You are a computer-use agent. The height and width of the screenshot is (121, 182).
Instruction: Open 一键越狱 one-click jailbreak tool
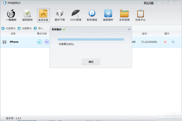[11, 15]
